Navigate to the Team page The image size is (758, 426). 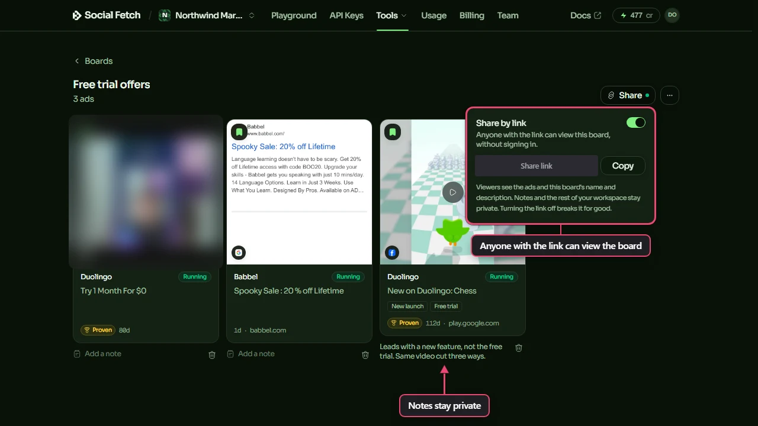point(508,15)
